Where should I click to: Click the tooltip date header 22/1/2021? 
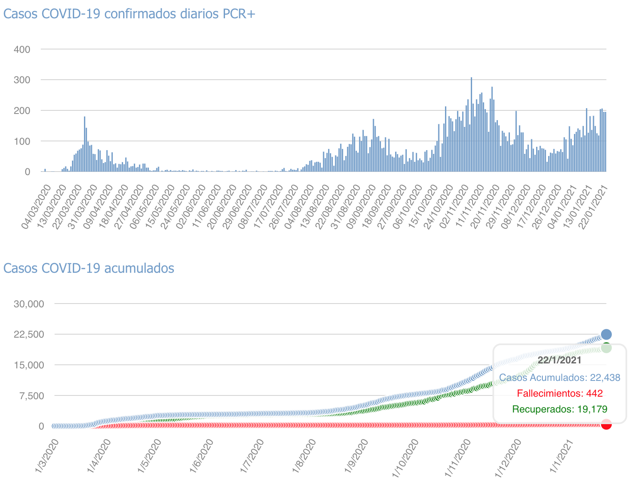tap(559, 360)
